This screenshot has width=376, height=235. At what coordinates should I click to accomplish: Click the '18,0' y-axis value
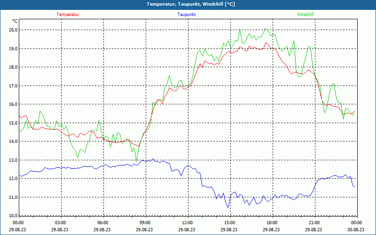tap(14, 67)
